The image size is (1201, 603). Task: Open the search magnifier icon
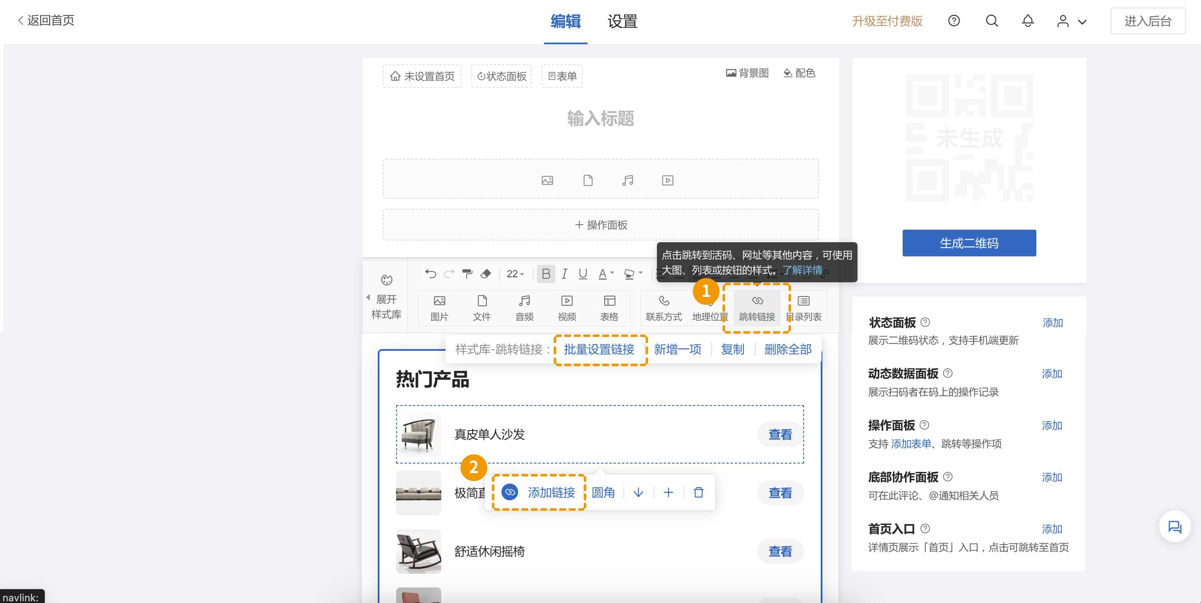coord(992,21)
